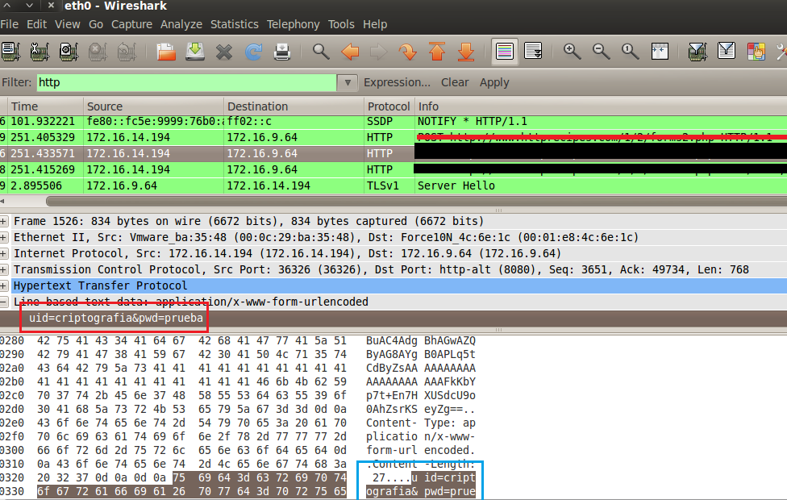
Task: Jump to the first packet icon
Action: click(x=437, y=51)
